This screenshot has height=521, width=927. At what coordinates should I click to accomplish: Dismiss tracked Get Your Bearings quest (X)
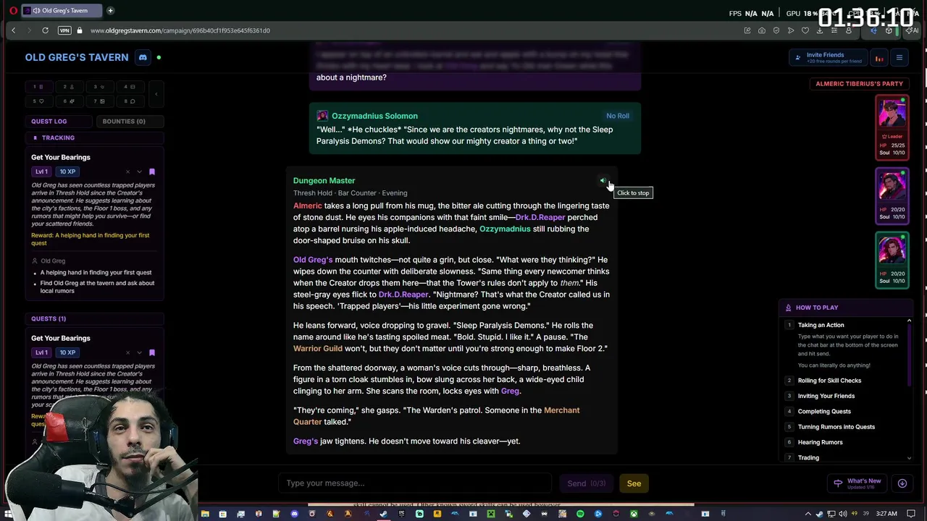[x=127, y=171]
